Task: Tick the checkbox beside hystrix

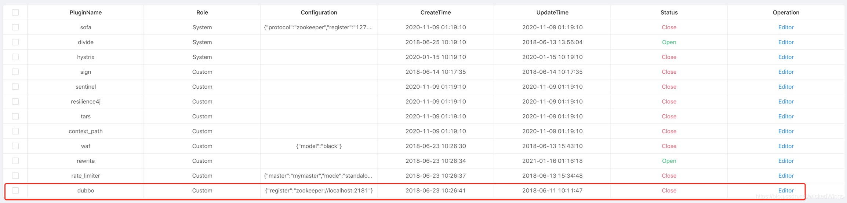Action: pos(15,57)
